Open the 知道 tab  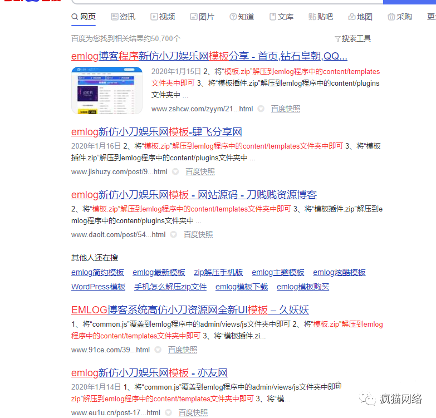242,17
